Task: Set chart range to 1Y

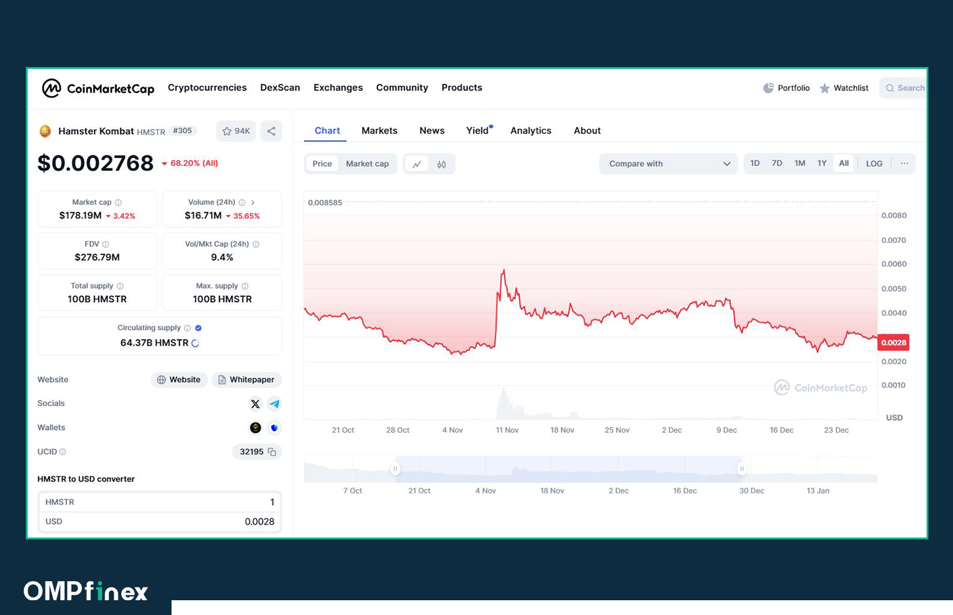Action: (822, 164)
